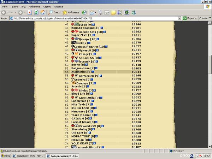212x159 pixels.
Task: Click the alignment icon before КроВавый Админ
Action: pyautogui.click(x=72, y=46)
